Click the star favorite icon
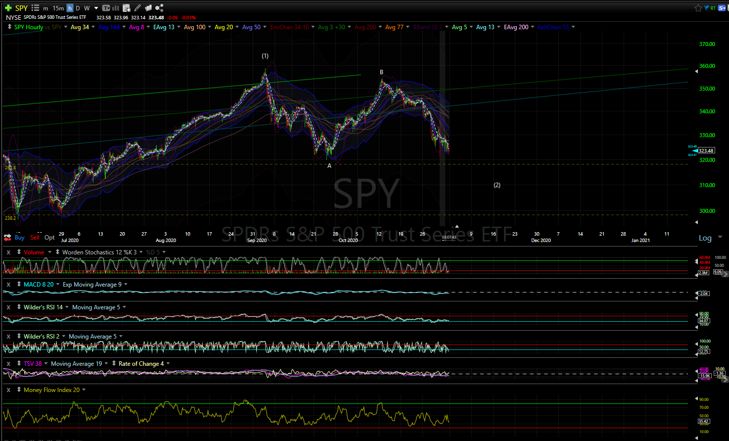729x441 pixels. (698, 8)
